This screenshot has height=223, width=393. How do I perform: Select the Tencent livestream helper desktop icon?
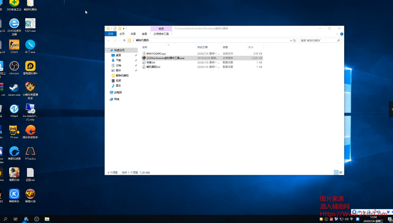click(30, 91)
